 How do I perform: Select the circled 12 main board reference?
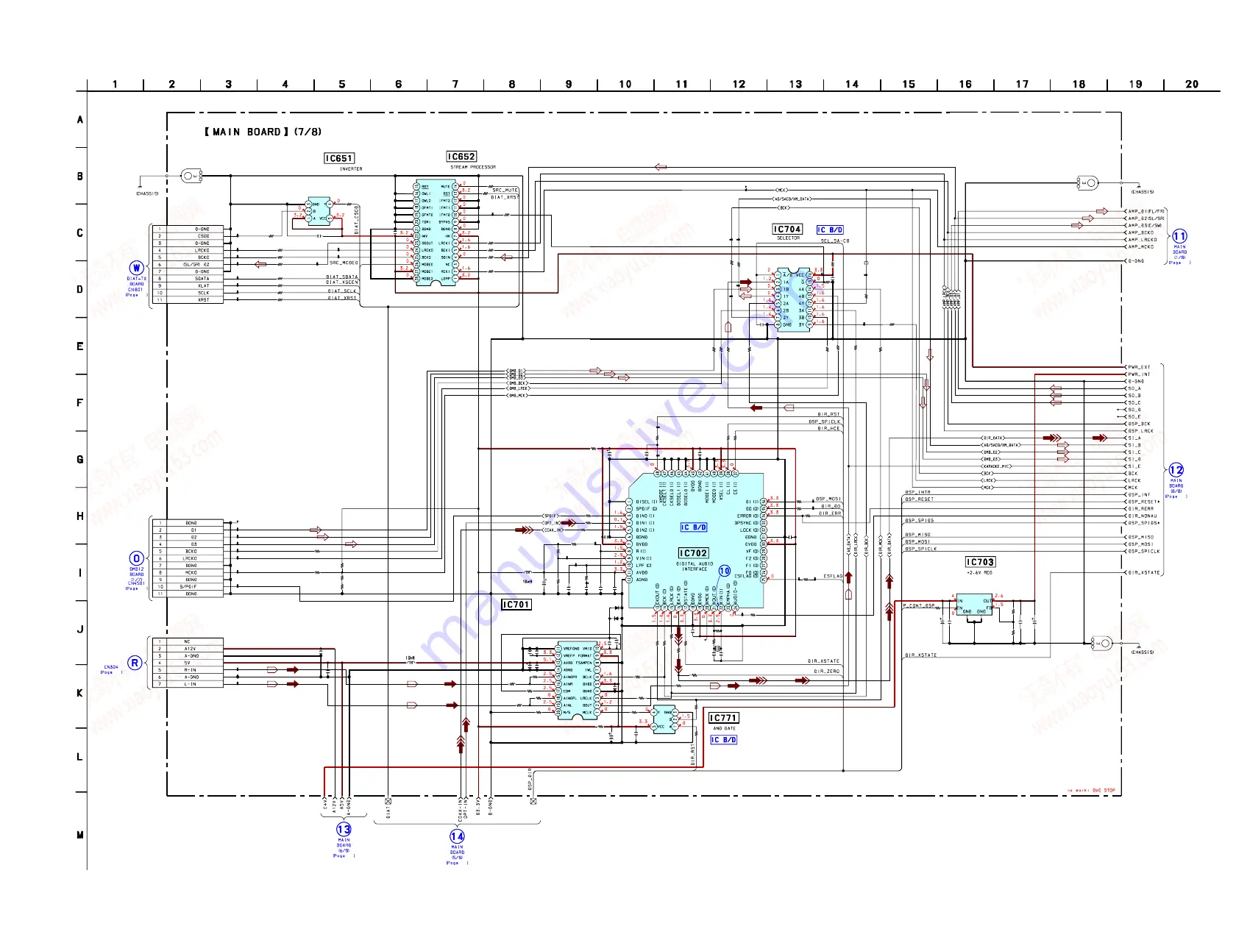(x=1176, y=470)
